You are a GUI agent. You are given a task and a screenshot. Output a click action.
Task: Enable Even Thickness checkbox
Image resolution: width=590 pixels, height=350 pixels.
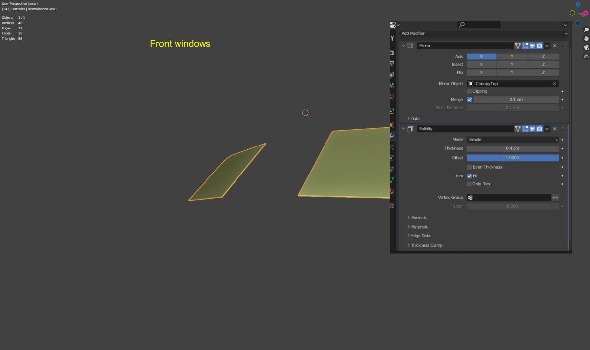point(469,167)
